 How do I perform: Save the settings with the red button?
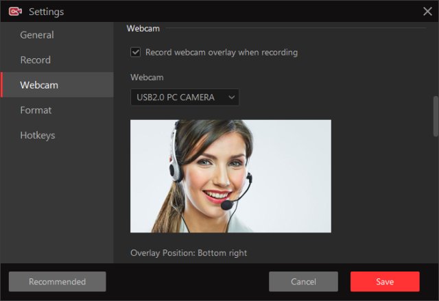[x=385, y=281]
